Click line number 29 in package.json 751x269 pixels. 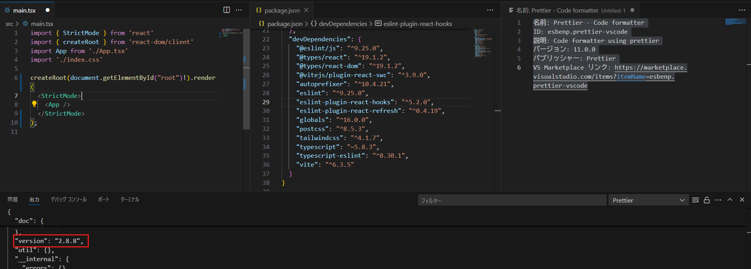pos(266,102)
